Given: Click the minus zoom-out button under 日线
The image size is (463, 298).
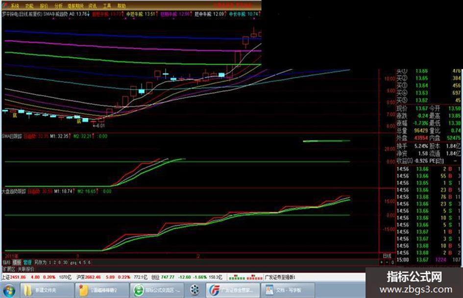Looking at the screenshot, I should [387, 262].
